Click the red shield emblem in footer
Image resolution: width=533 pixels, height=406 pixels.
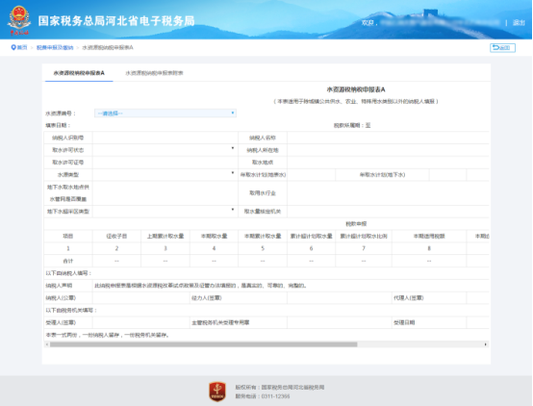[x=217, y=392]
